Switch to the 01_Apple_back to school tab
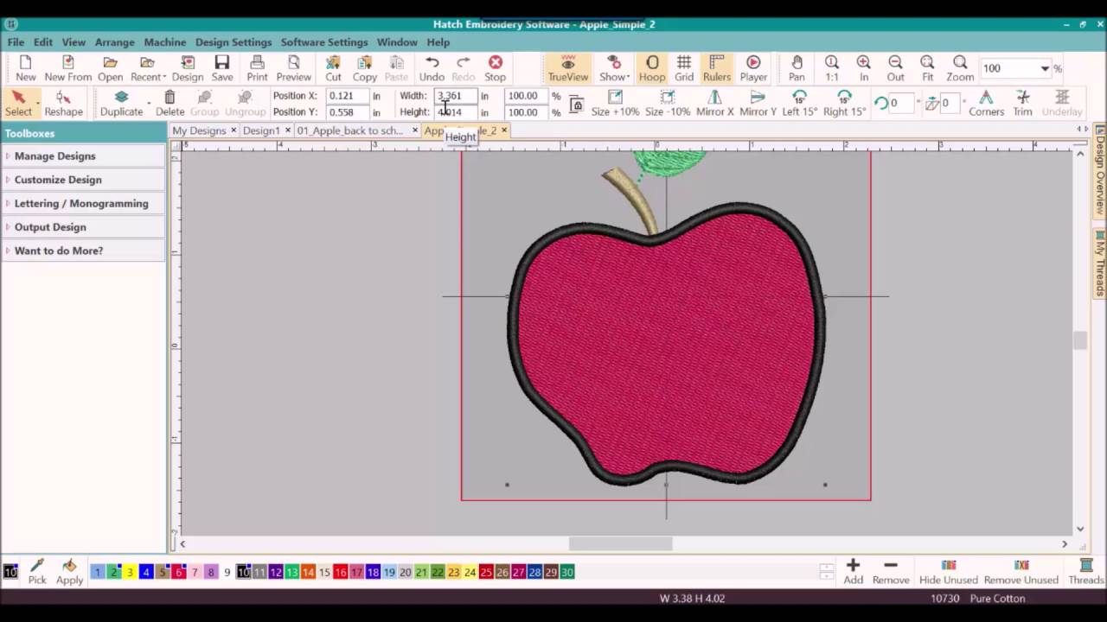This screenshot has height=622, width=1107. [350, 130]
